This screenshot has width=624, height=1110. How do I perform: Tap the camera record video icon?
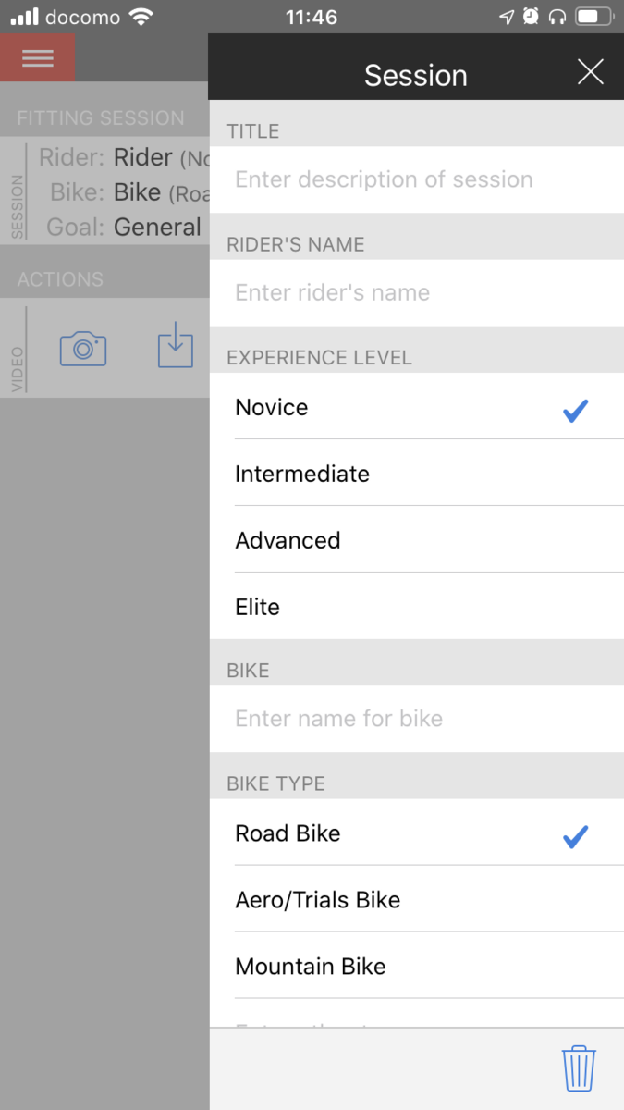tap(83, 349)
